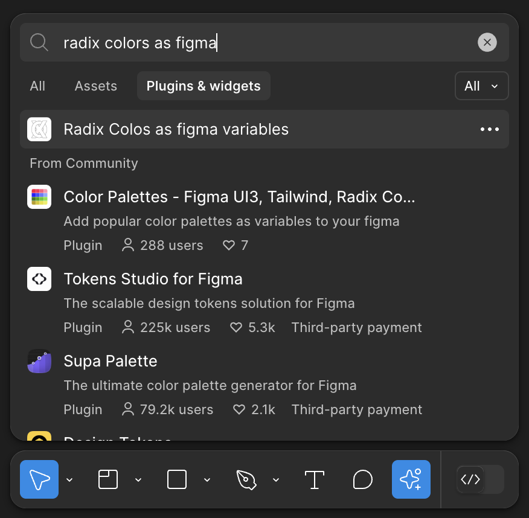
Task: Select the Frame tool
Action: point(107,479)
